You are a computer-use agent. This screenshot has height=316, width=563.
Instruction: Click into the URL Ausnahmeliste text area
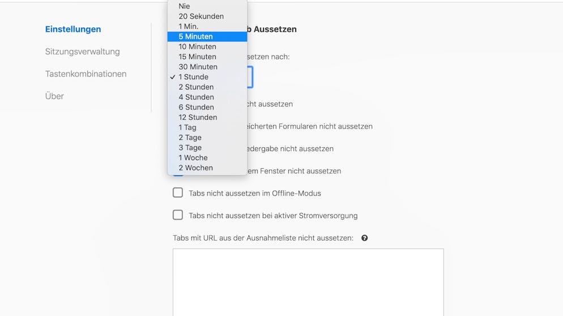pos(308,282)
